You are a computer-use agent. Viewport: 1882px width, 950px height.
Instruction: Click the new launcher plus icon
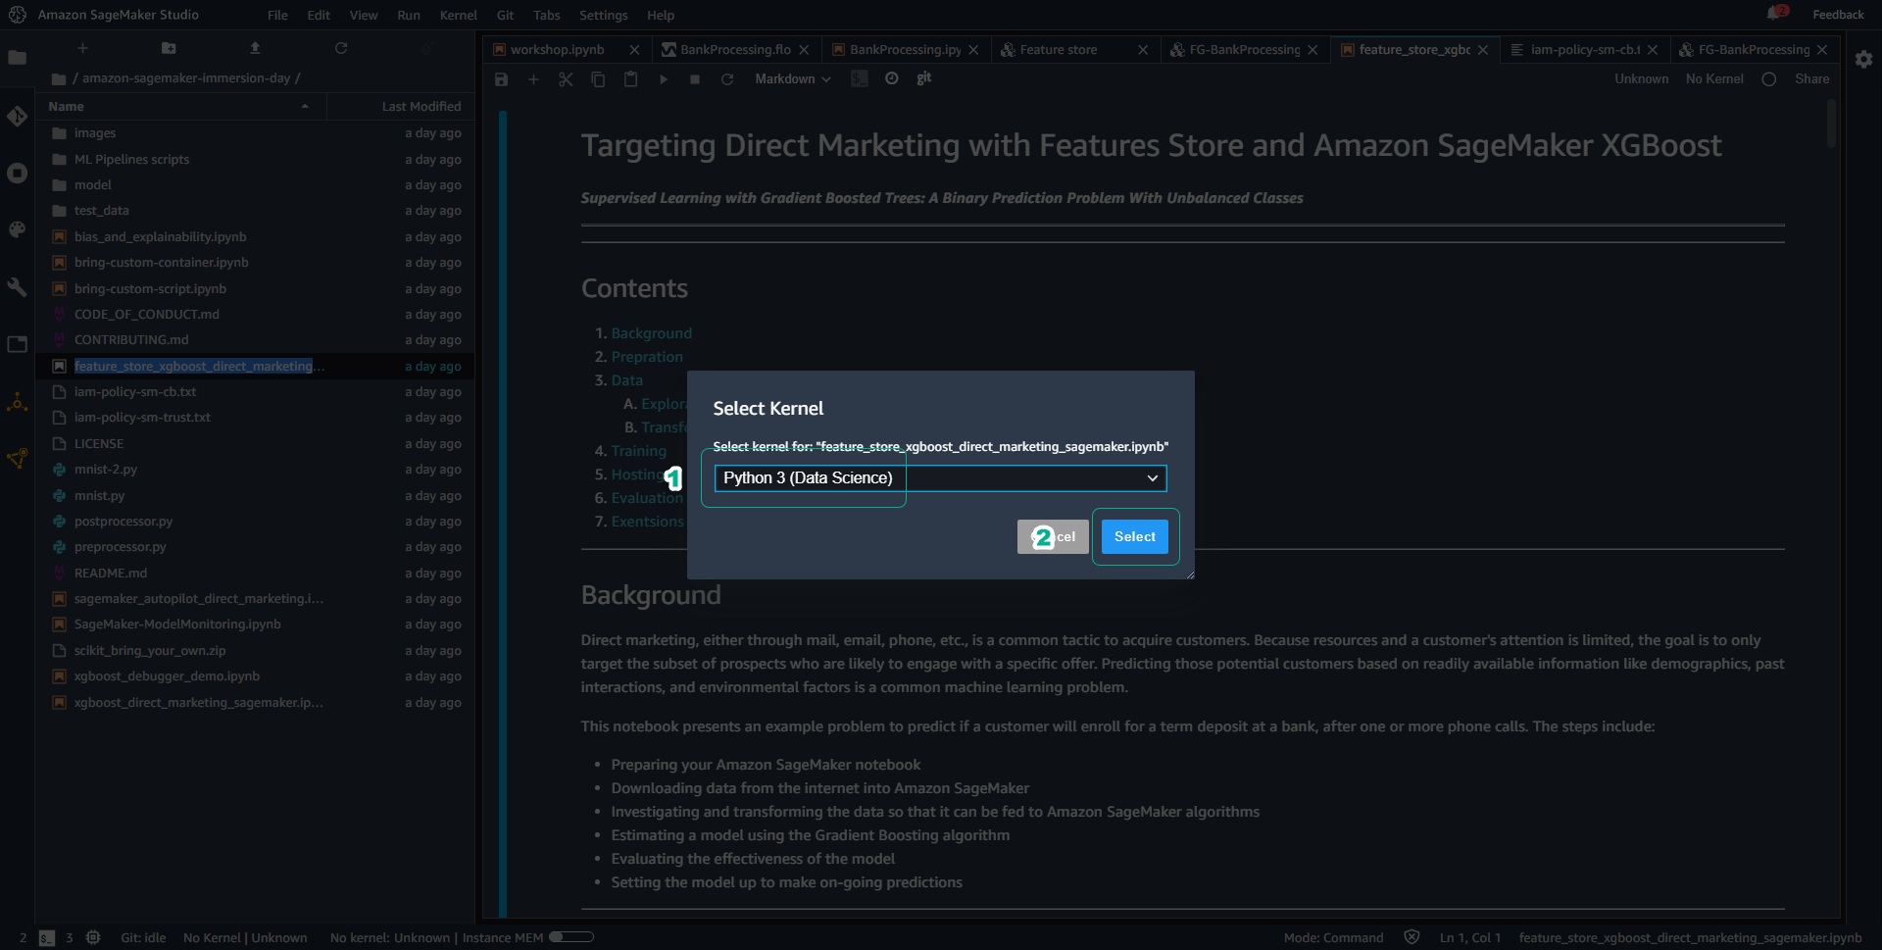(x=82, y=48)
